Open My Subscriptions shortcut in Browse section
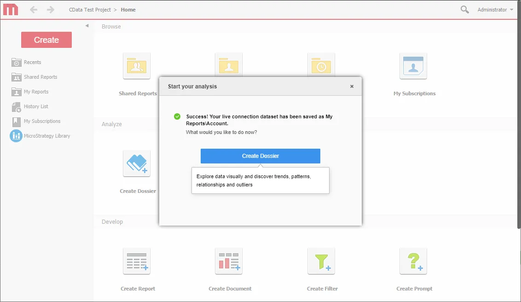 413,66
